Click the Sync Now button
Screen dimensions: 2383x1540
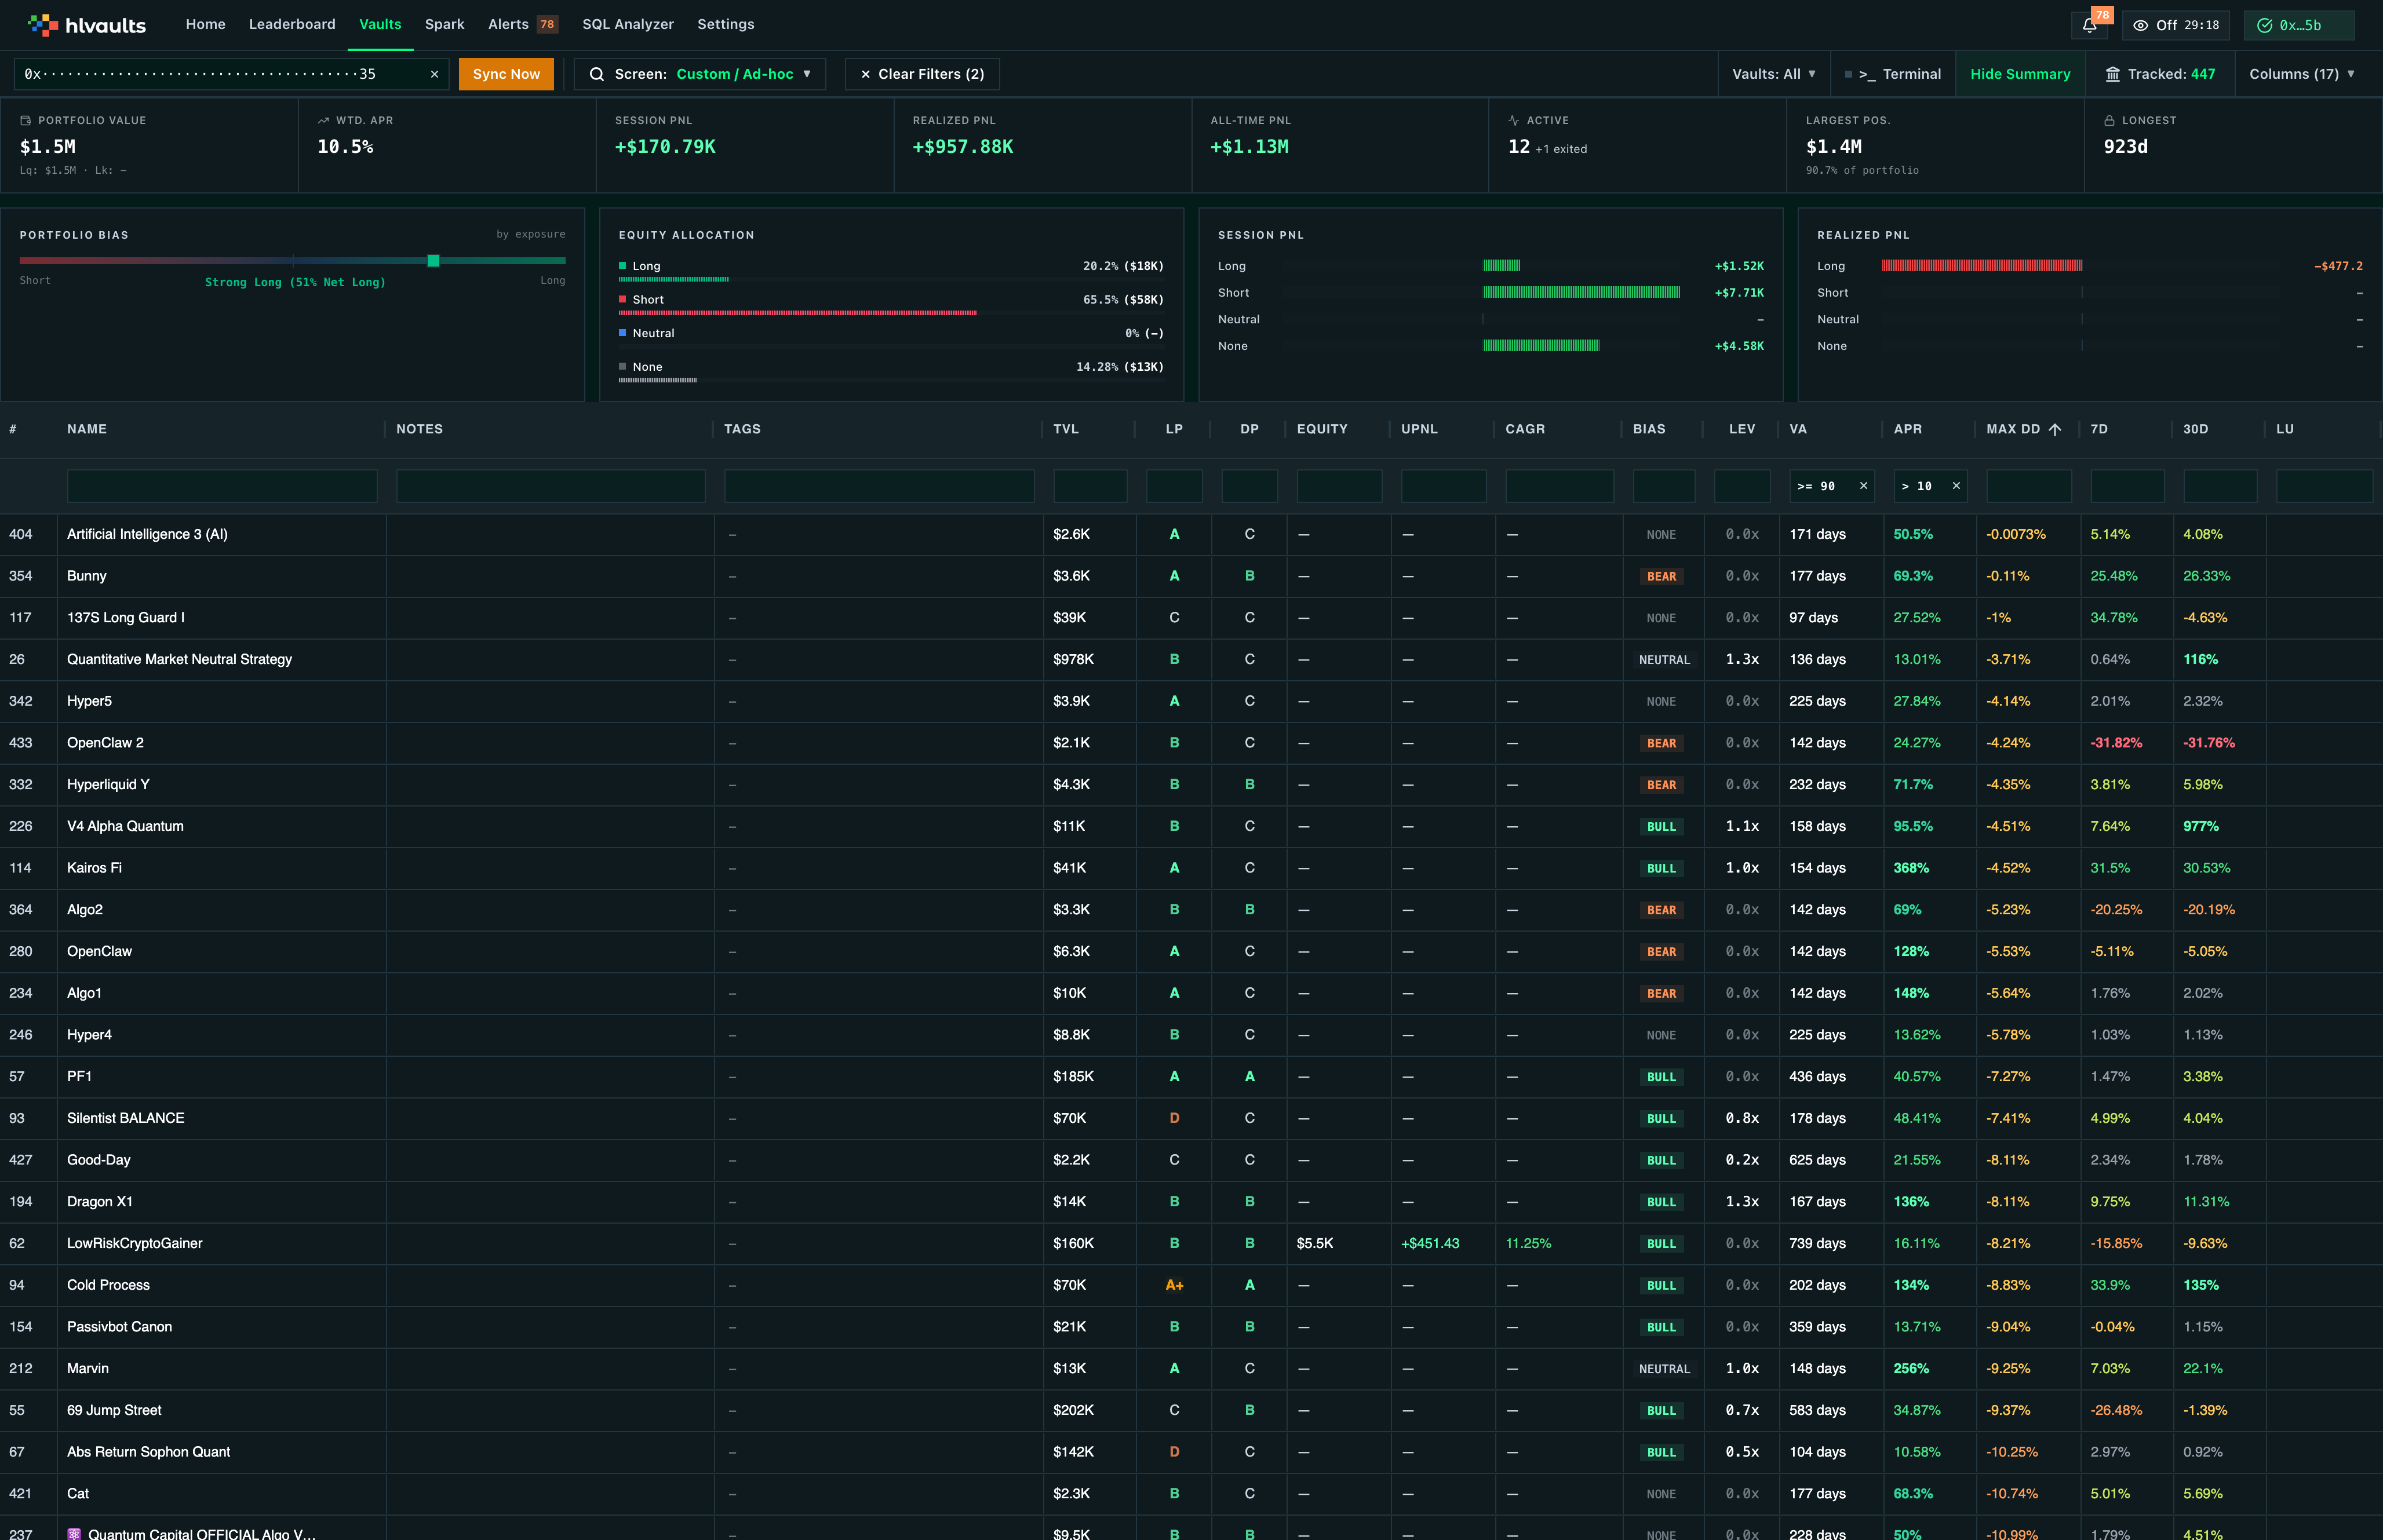[506, 74]
